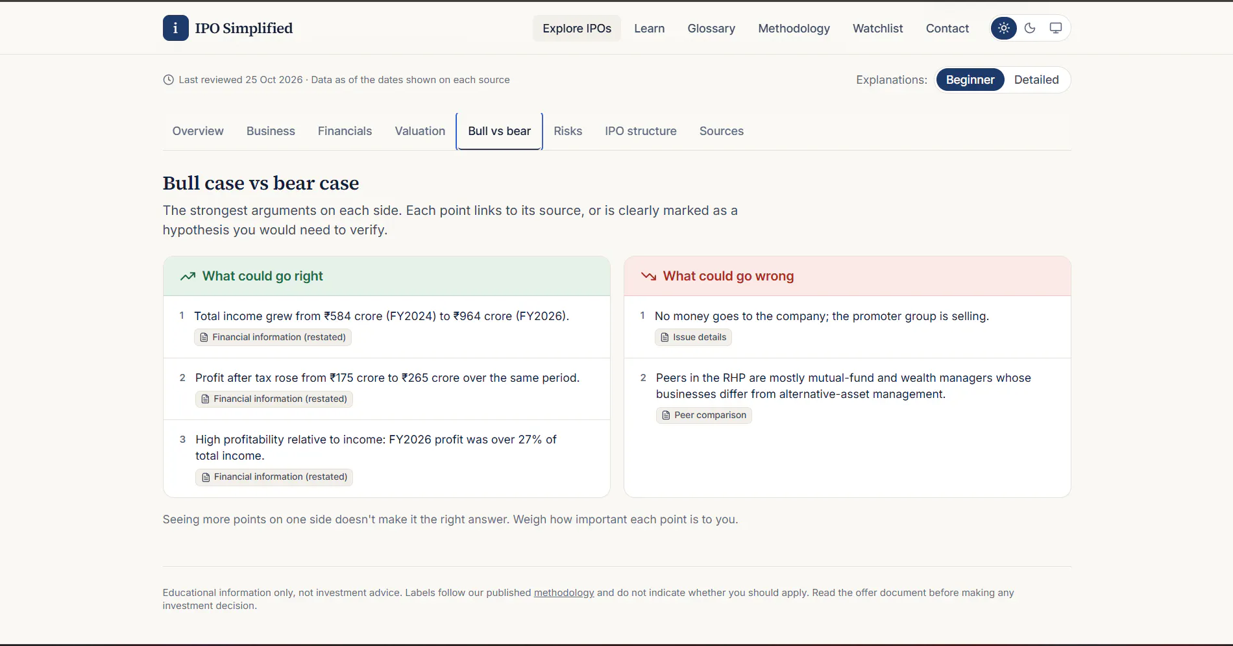Select Detailed explanations mode
Screen dimensions: 1233x646
pos(1036,80)
